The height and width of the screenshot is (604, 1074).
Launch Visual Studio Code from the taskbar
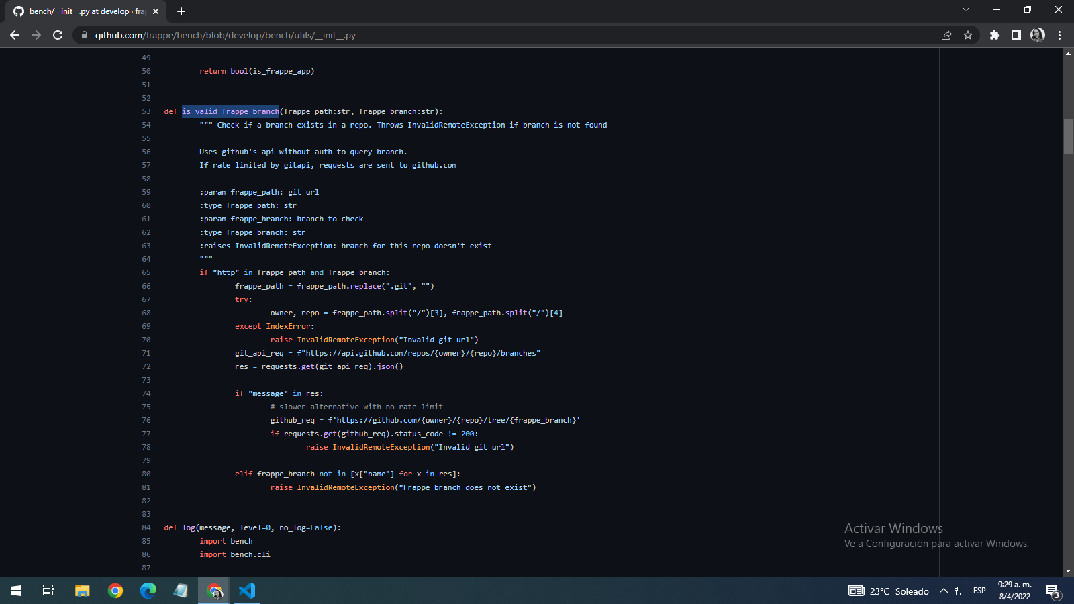coord(247,591)
